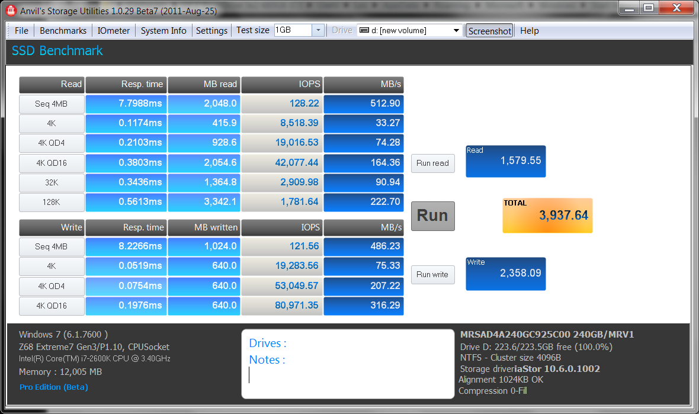Click the 128.22 IOPS cell
The height and width of the screenshot is (414, 699).
pos(282,104)
